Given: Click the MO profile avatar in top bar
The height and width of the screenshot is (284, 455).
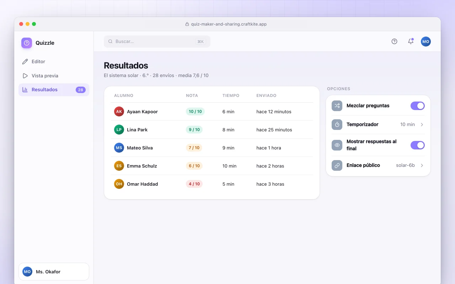Looking at the screenshot, I should pyautogui.click(x=426, y=42).
